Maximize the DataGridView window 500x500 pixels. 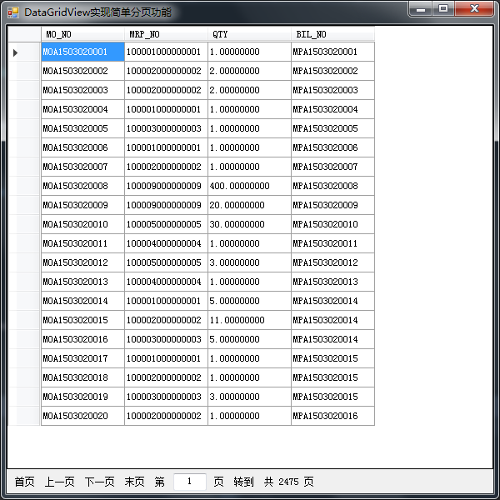pos(443,8)
